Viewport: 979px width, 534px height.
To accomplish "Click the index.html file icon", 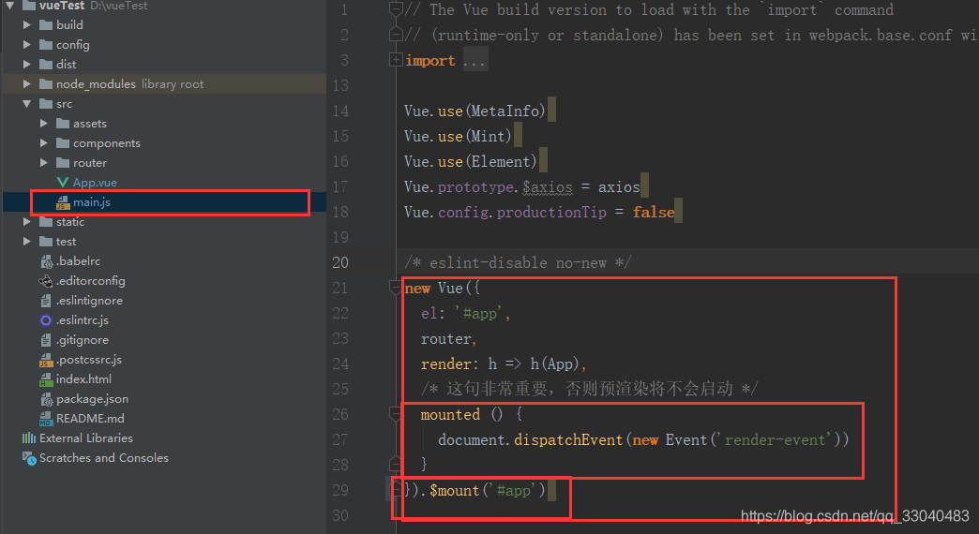I will pyautogui.click(x=46, y=379).
